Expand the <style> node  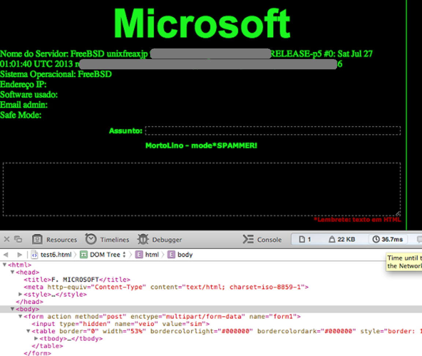(x=20, y=294)
